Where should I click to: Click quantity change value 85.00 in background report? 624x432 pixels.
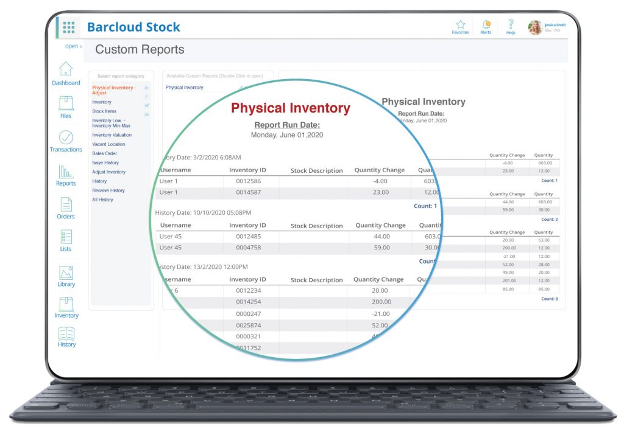[508, 290]
